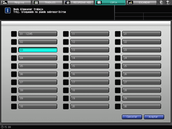This screenshot has width=172, height=129.
Task: Pick job slot 23
Action: [141, 50]
